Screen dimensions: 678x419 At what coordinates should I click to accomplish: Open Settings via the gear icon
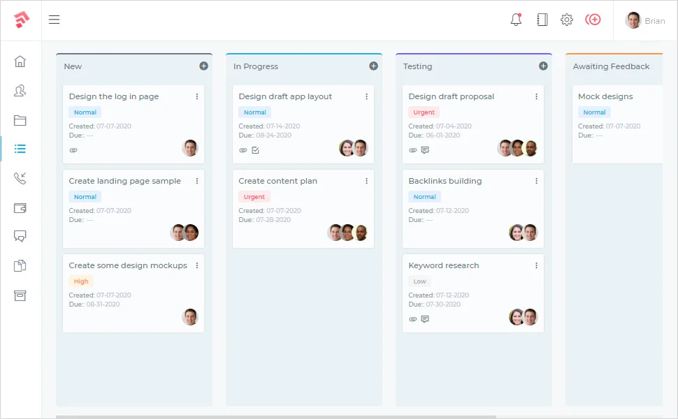[x=567, y=20]
